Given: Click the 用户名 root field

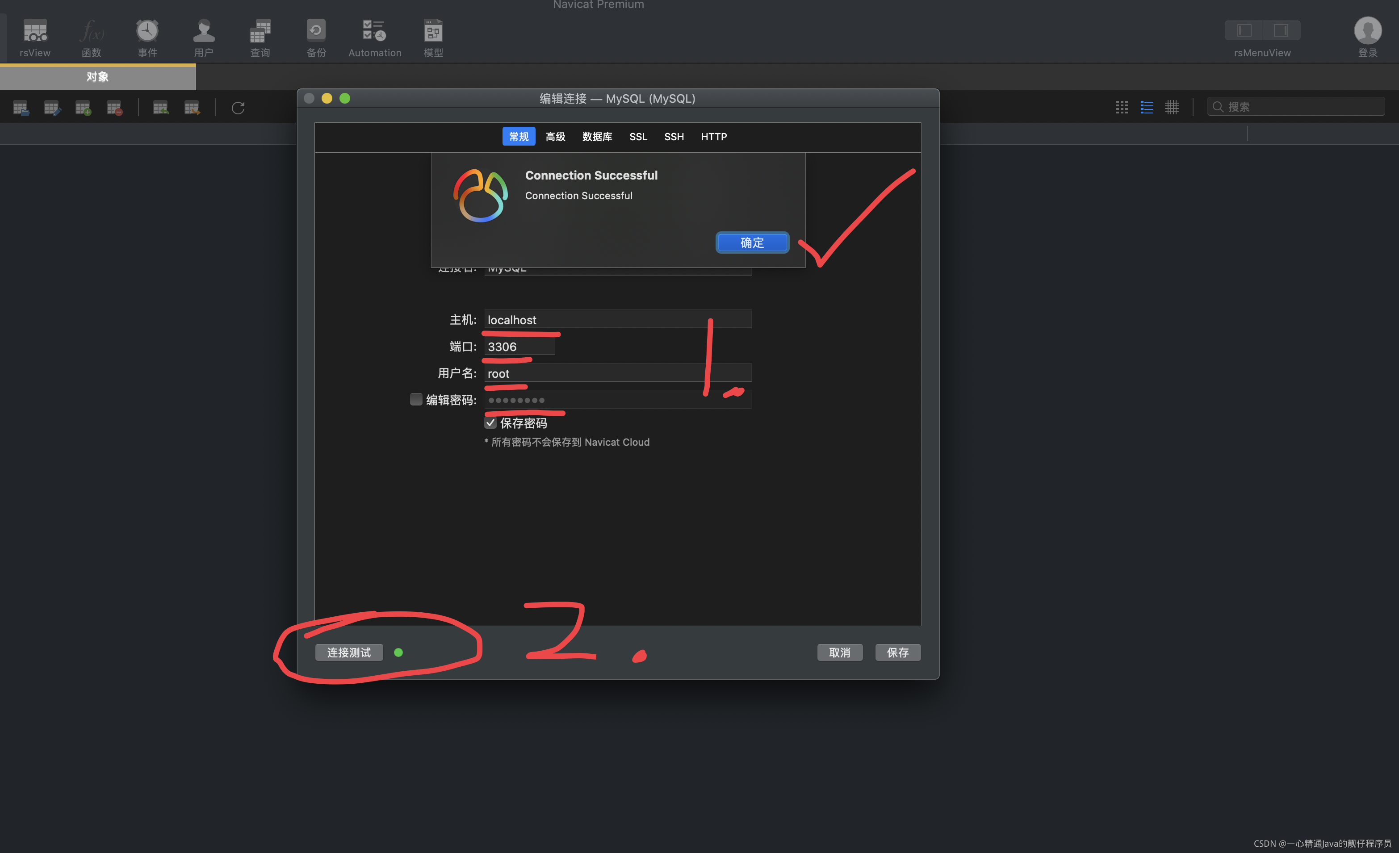Looking at the screenshot, I should pos(618,373).
